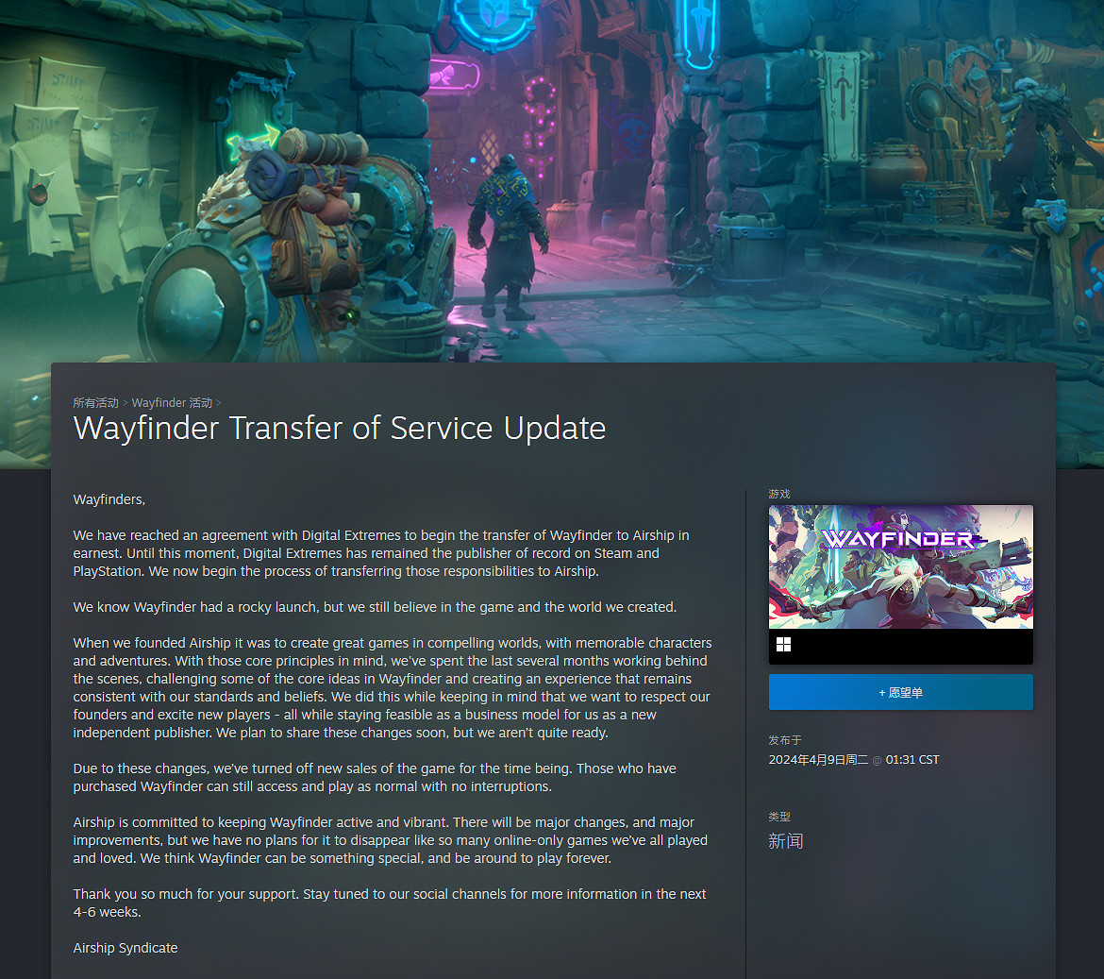Image resolution: width=1104 pixels, height=979 pixels.
Task: Open the Wayfinder 活动 breadcrumb link
Action: [172, 403]
